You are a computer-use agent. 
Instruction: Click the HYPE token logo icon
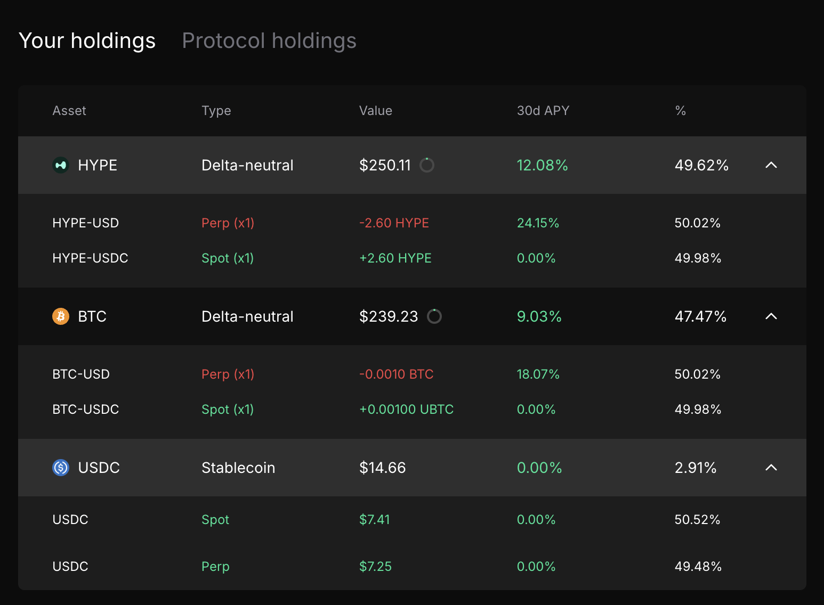coord(61,165)
